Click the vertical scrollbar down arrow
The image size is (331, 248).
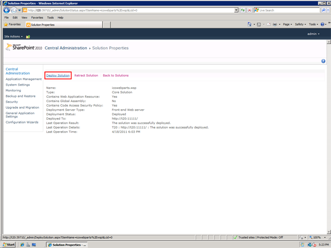328,232
